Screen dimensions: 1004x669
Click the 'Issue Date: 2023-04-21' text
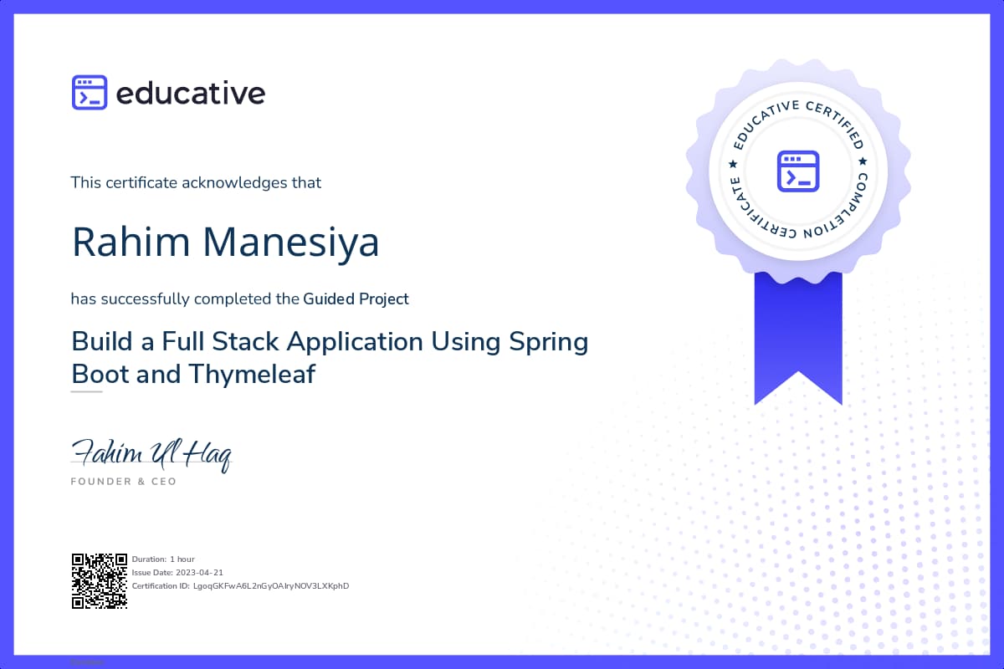pyautogui.click(x=177, y=572)
